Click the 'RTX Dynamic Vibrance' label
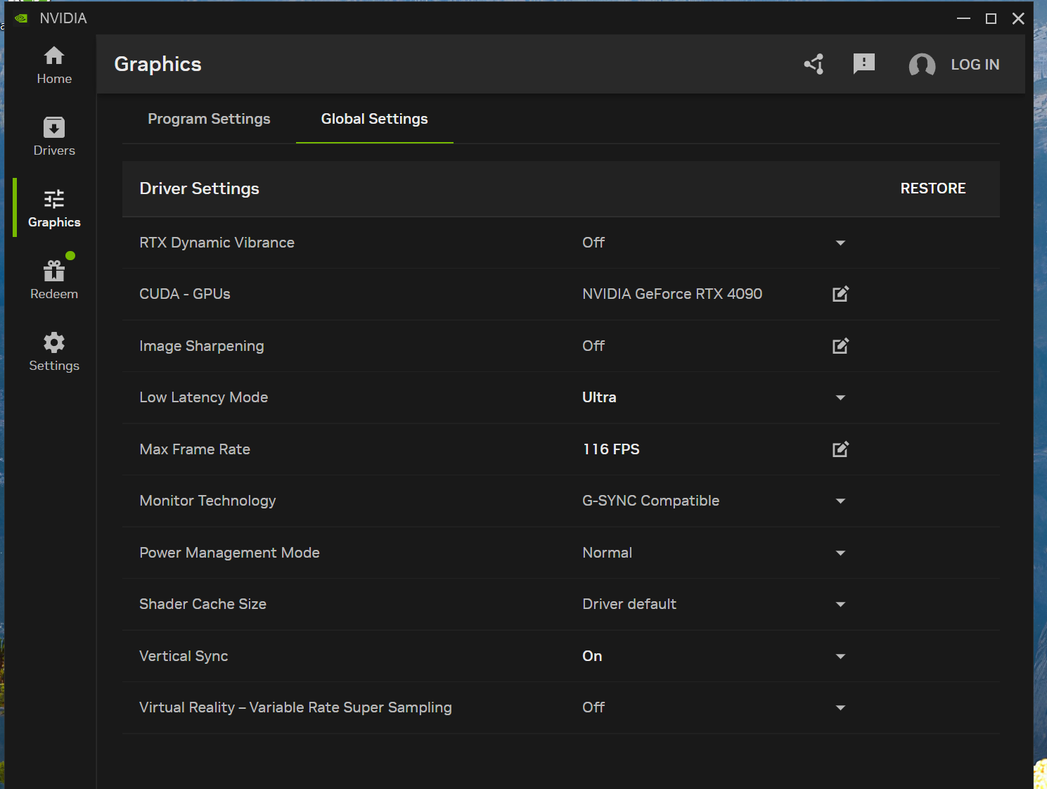 [x=217, y=243]
